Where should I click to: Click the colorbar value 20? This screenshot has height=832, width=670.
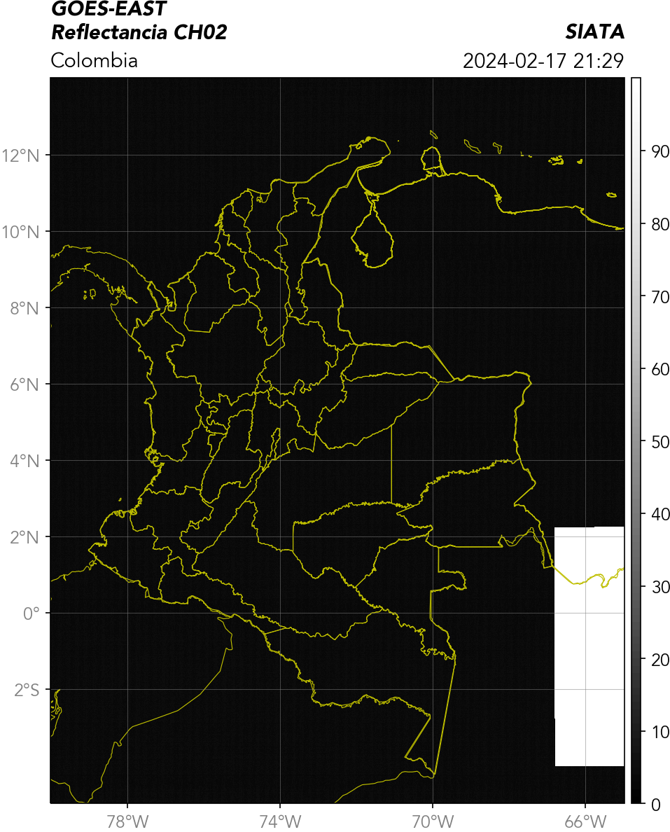pyautogui.click(x=660, y=660)
